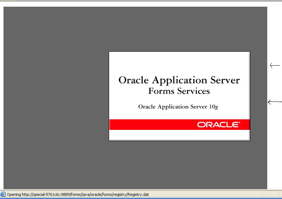Click the upper hand-drawn left arrow
The image size is (282, 199).
pos(275,65)
